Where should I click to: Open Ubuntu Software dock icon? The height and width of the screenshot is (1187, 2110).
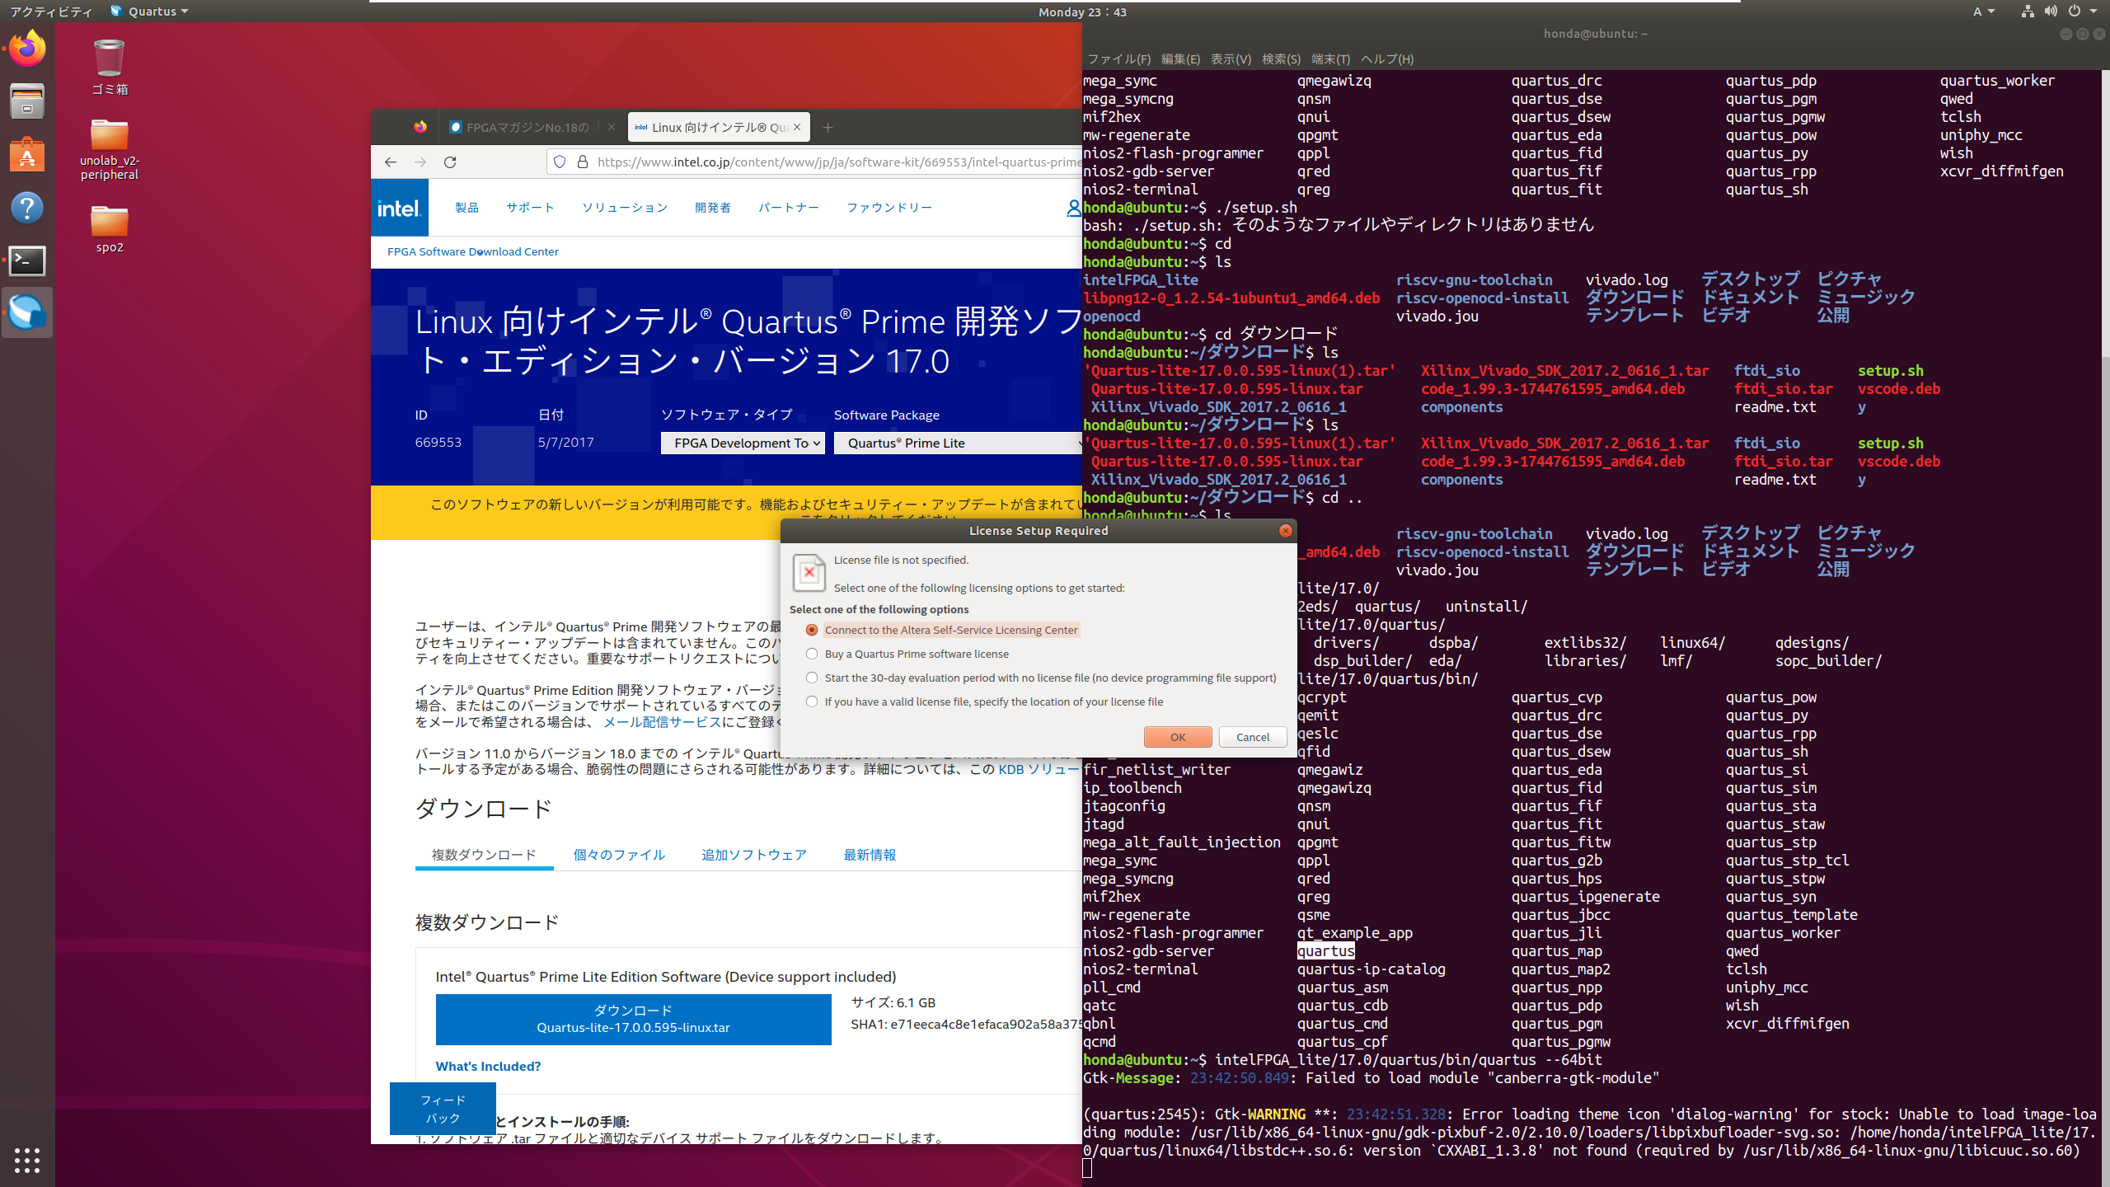coord(27,155)
